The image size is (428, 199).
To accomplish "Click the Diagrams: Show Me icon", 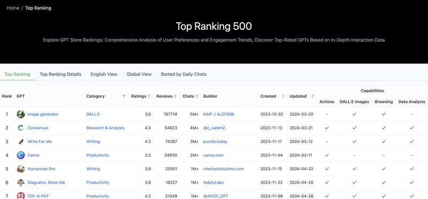I will click(21, 182).
